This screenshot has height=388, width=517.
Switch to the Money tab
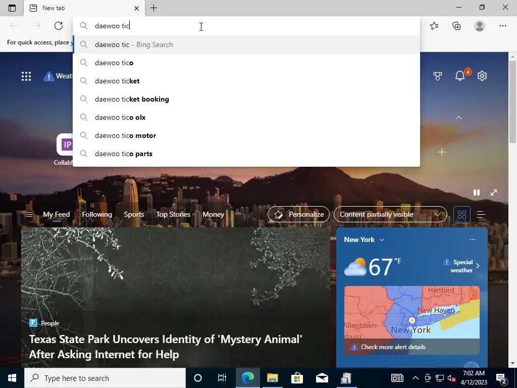(214, 214)
